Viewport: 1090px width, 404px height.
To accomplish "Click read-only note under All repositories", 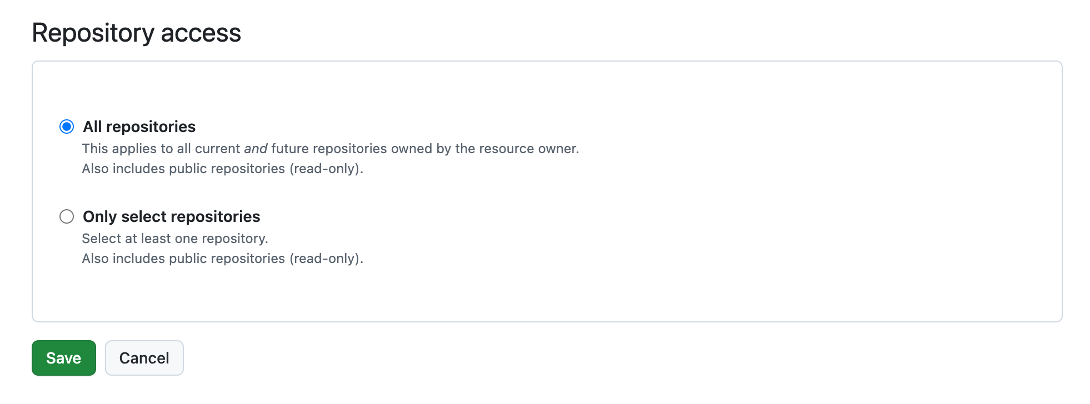I will [x=222, y=169].
